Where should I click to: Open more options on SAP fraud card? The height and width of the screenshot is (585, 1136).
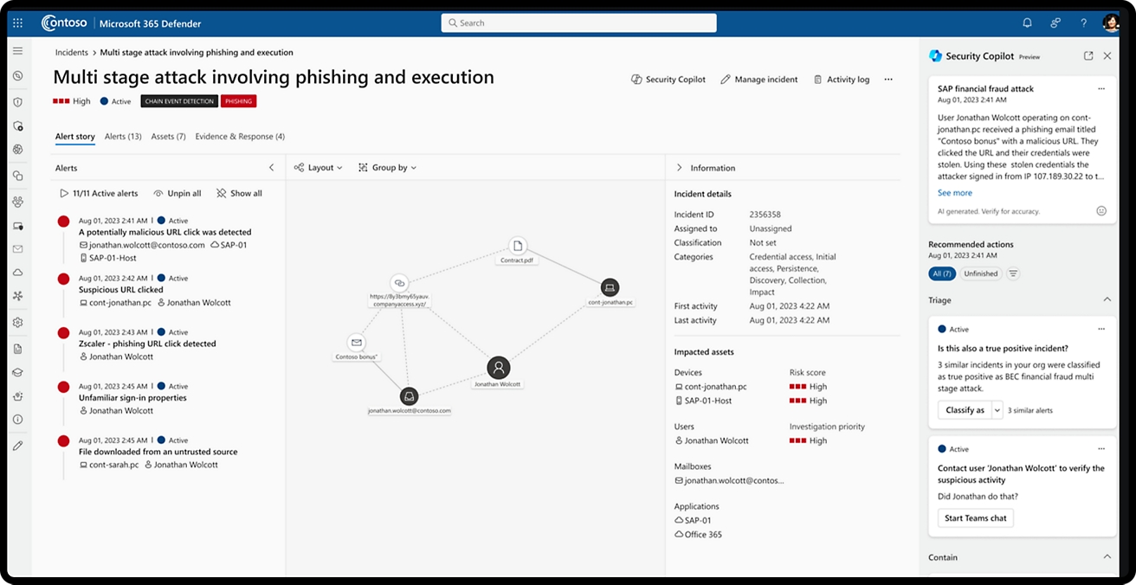tap(1101, 88)
